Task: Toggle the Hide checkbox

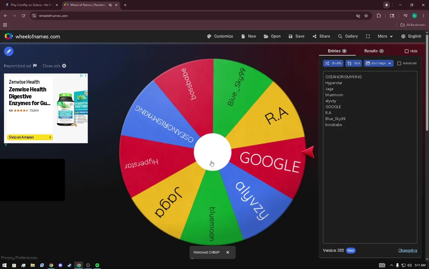Action: point(407,51)
